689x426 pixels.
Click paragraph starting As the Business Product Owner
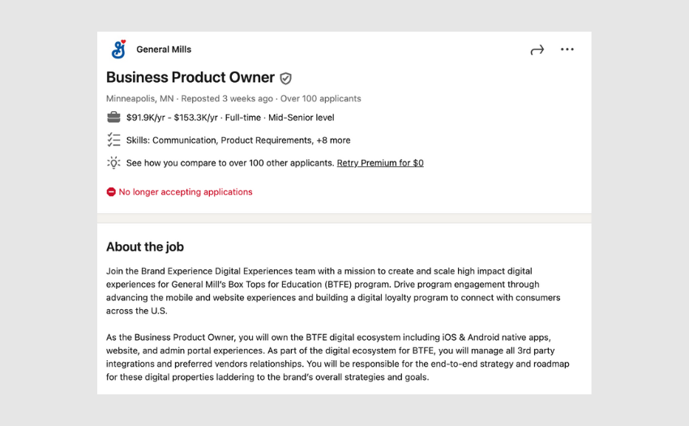(x=337, y=357)
